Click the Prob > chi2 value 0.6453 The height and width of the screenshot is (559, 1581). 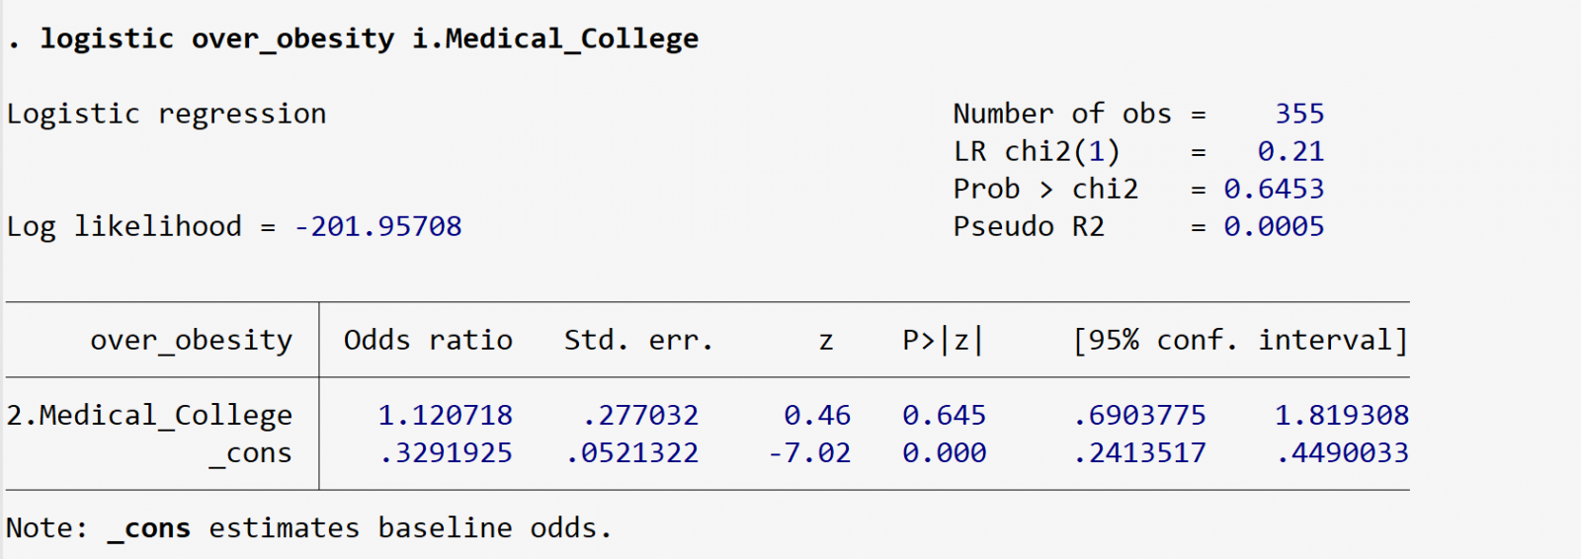point(1273,189)
